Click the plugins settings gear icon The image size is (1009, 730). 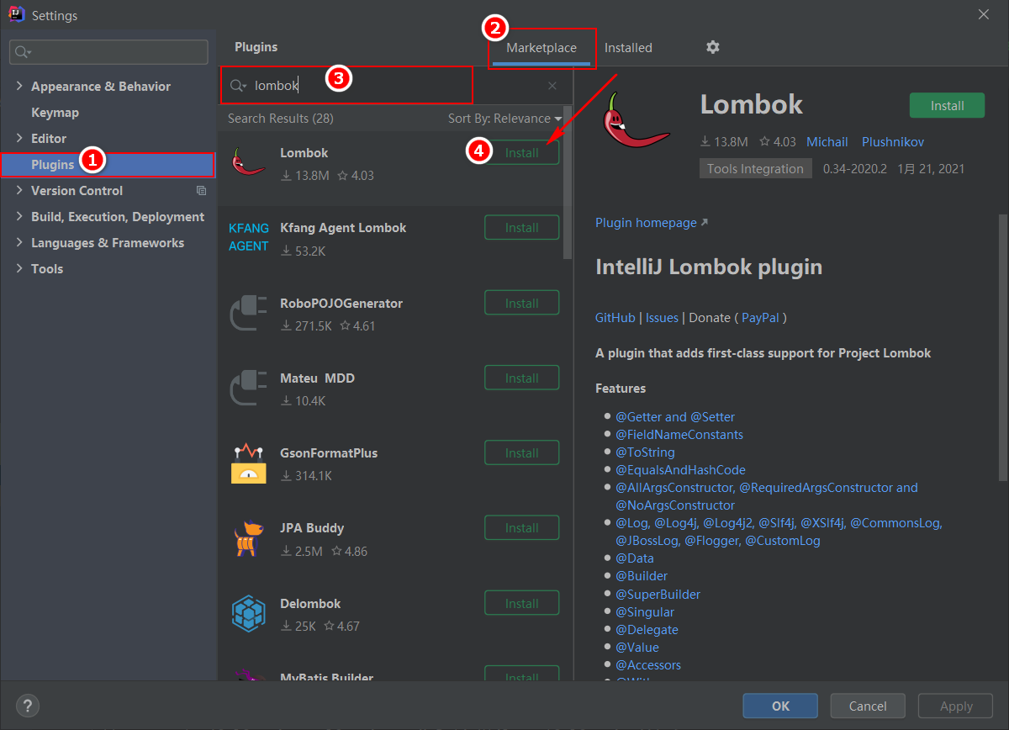coord(712,47)
